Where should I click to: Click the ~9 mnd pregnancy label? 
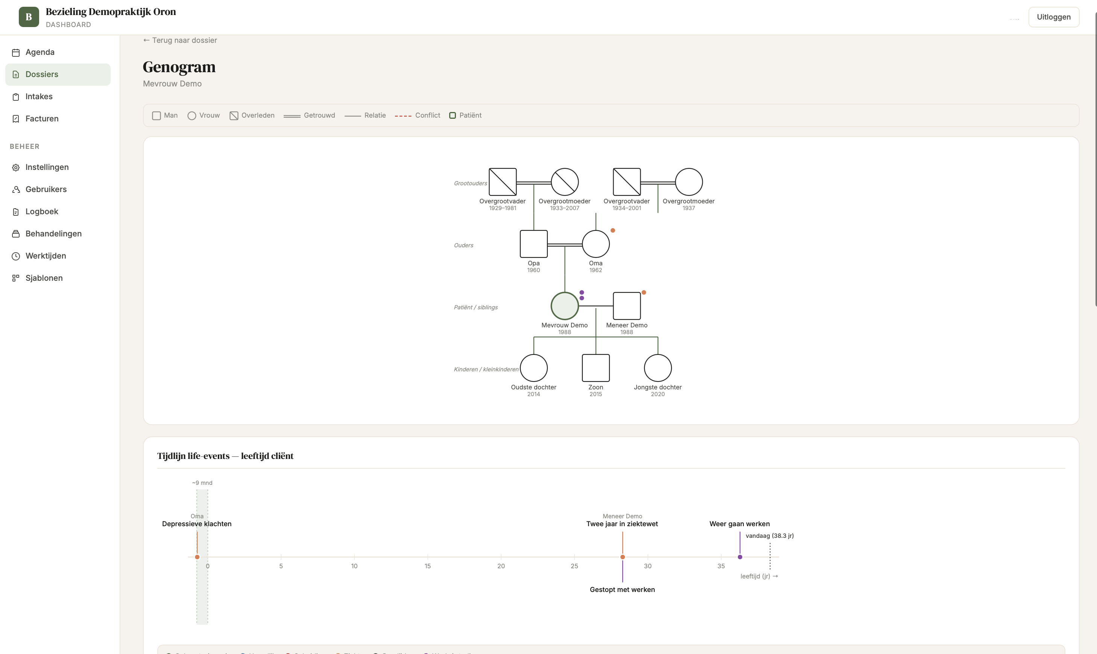pyautogui.click(x=202, y=483)
